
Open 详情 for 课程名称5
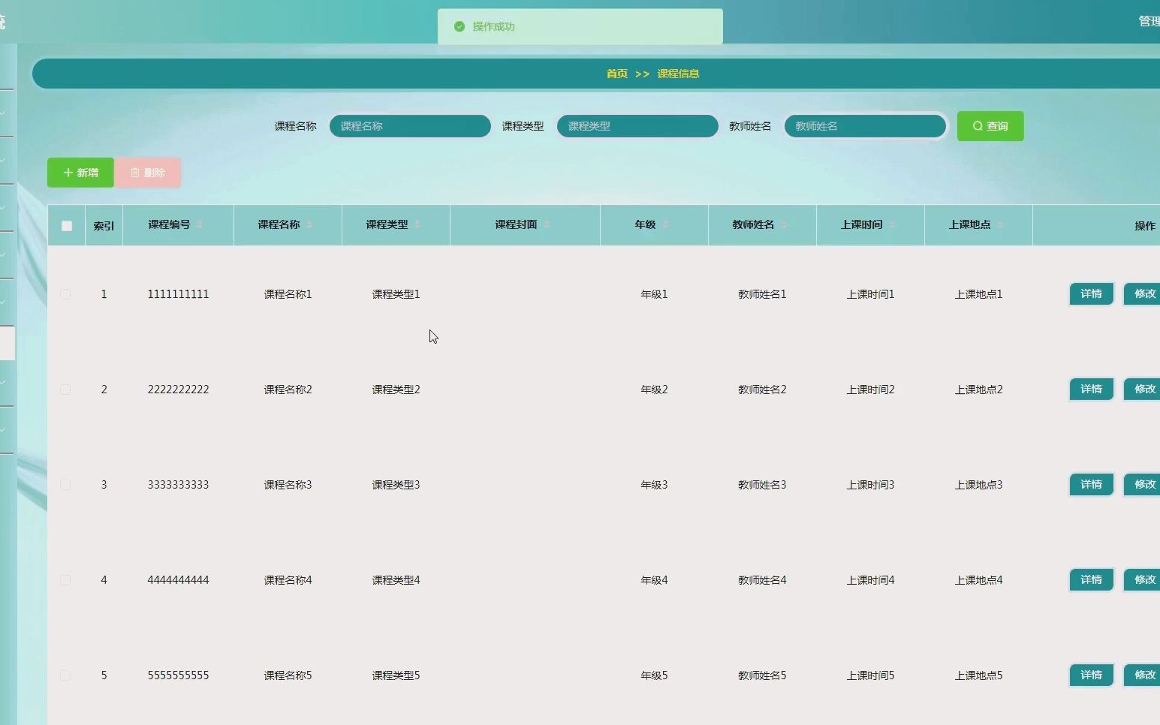[x=1091, y=675]
